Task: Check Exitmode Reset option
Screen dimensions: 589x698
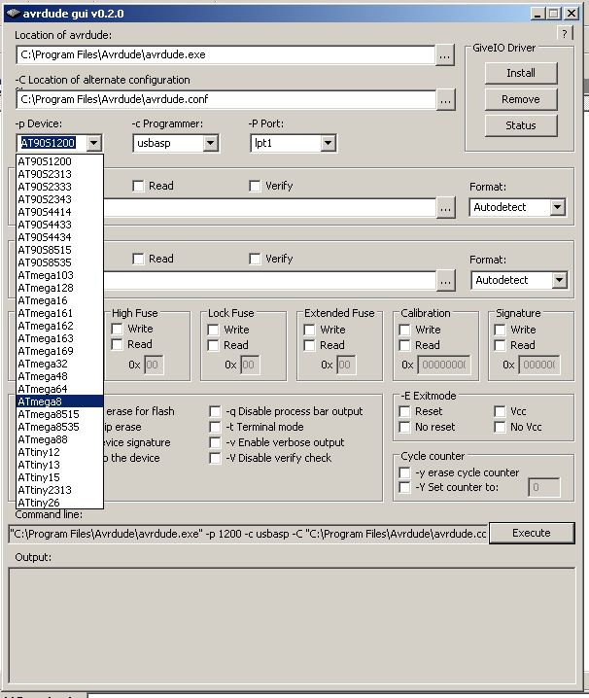Action: point(404,411)
